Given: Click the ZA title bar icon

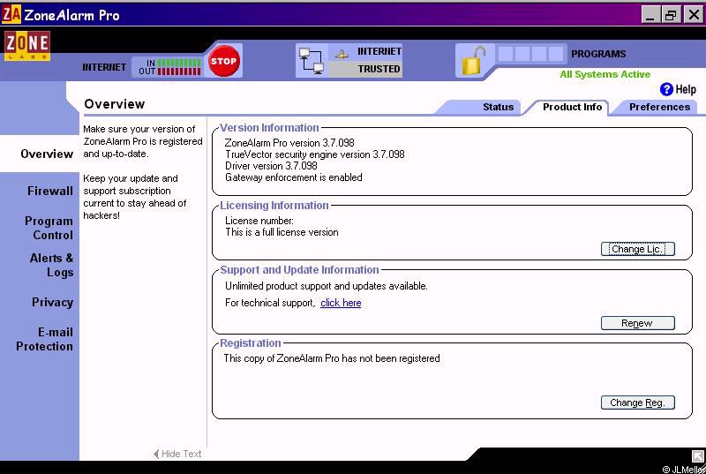Looking at the screenshot, I should click(x=11, y=13).
